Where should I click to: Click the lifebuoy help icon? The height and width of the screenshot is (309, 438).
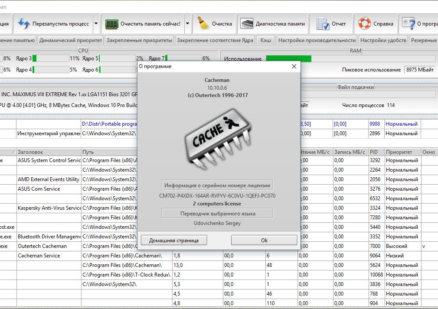pos(365,23)
